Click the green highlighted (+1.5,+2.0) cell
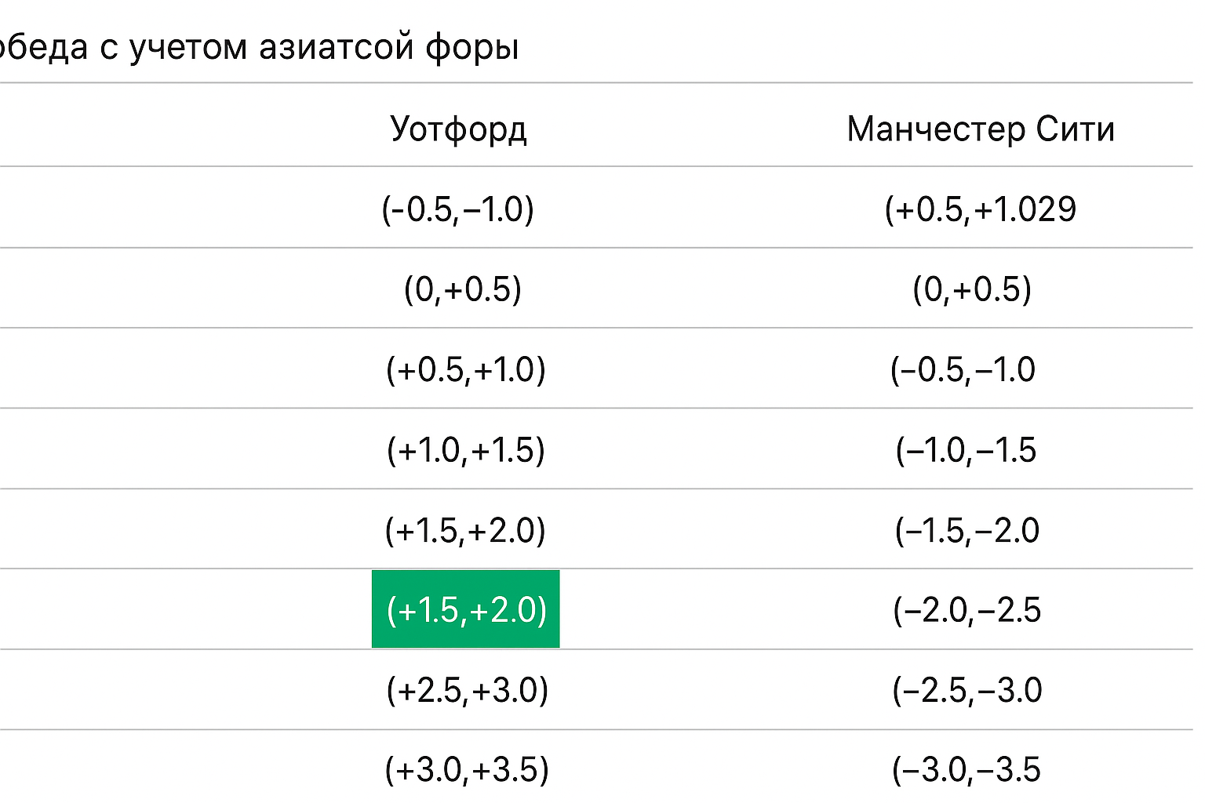Viewport: 1205px width, 803px height. coord(466,609)
